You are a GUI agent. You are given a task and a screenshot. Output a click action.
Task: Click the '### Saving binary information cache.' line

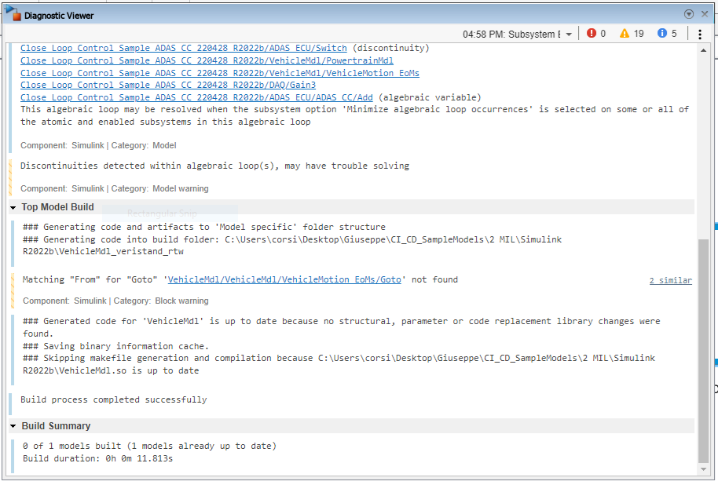[115, 346]
